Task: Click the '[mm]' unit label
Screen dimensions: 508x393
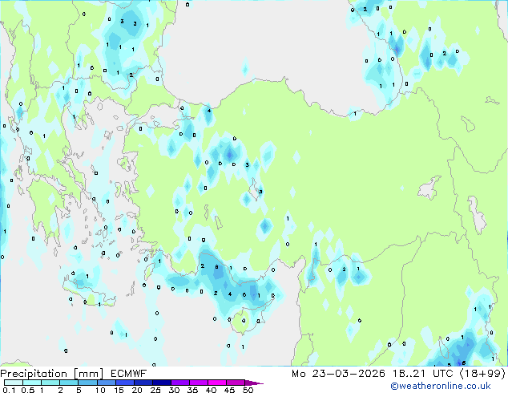Action: point(88,374)
